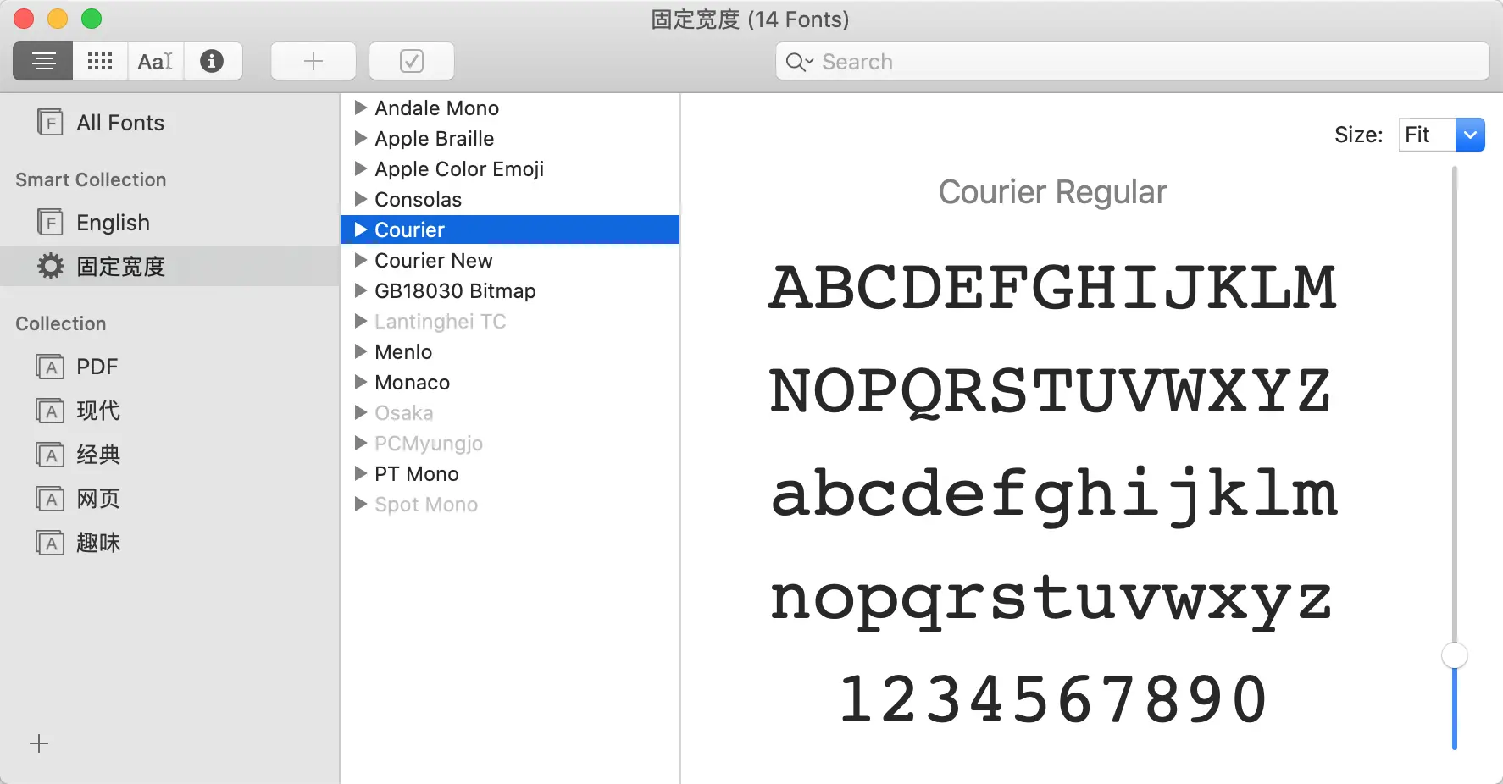Click the font size slider knob

(1455, 655)
